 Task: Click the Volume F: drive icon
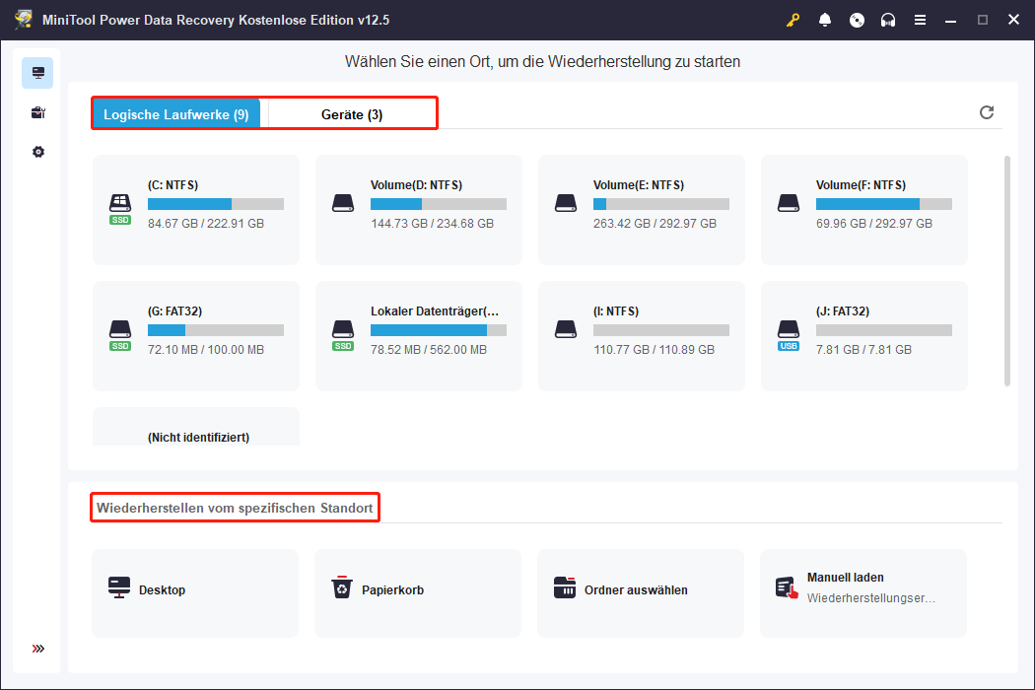click(x=789, y=203)
